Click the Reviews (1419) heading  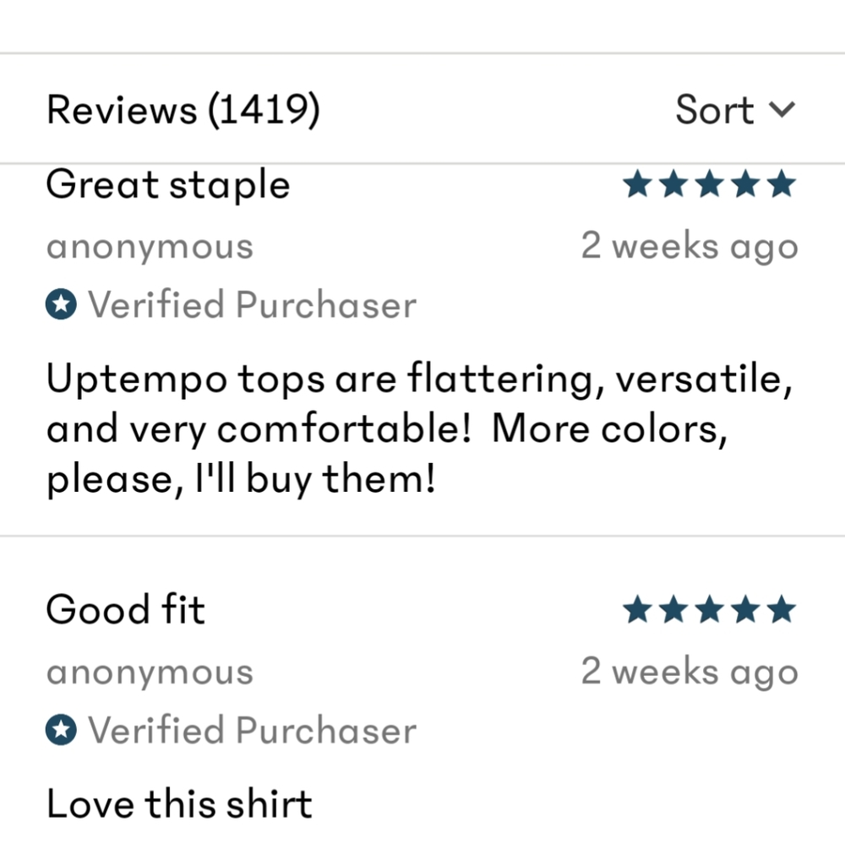point(183,110)
